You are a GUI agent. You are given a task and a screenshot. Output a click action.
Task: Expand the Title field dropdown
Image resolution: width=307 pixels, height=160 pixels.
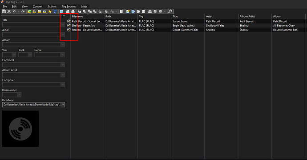click(63, 24)
